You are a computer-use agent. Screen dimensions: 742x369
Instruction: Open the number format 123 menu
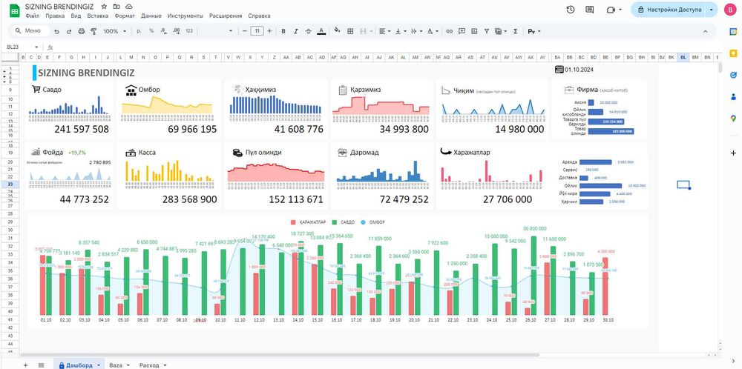pos(188,31)
